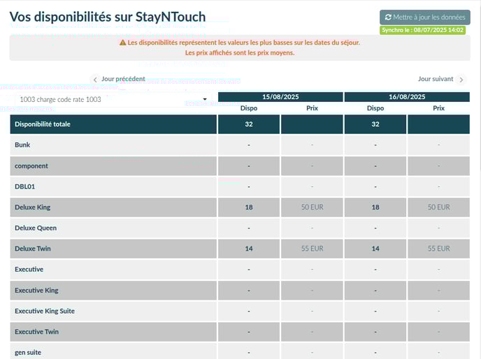Click the Mettre à jour les données button
481x359 pixels.
425,17
